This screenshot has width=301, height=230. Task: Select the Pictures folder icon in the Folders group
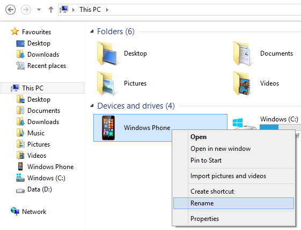click(x=106, y=83)
